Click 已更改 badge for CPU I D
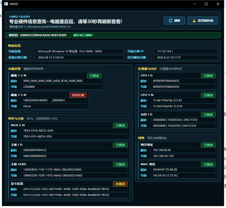 [x=208, y=76]
